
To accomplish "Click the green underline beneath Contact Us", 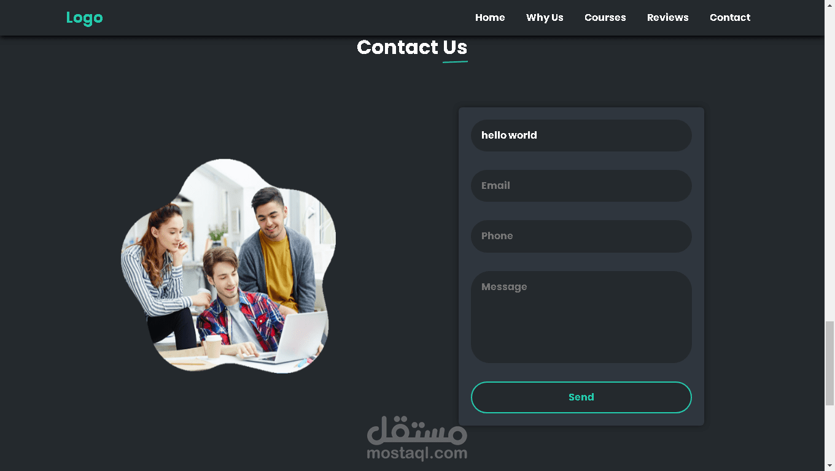I will [x=455, y=61].
